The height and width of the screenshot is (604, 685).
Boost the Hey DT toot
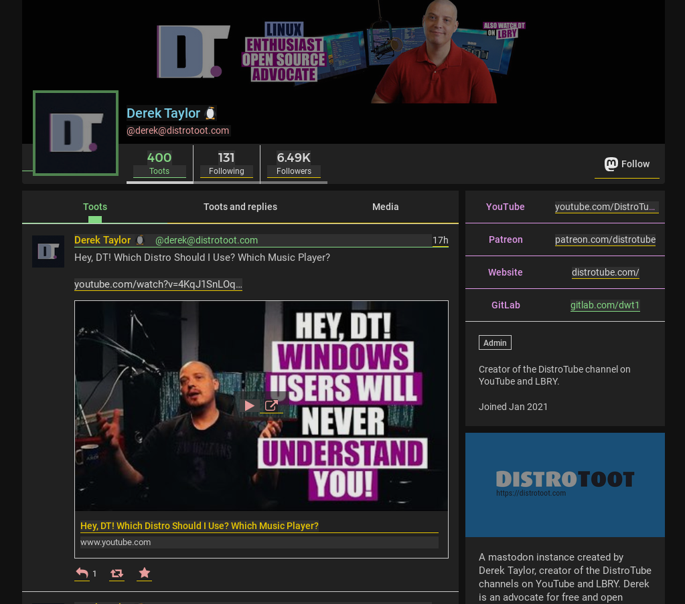coord(117,573)
